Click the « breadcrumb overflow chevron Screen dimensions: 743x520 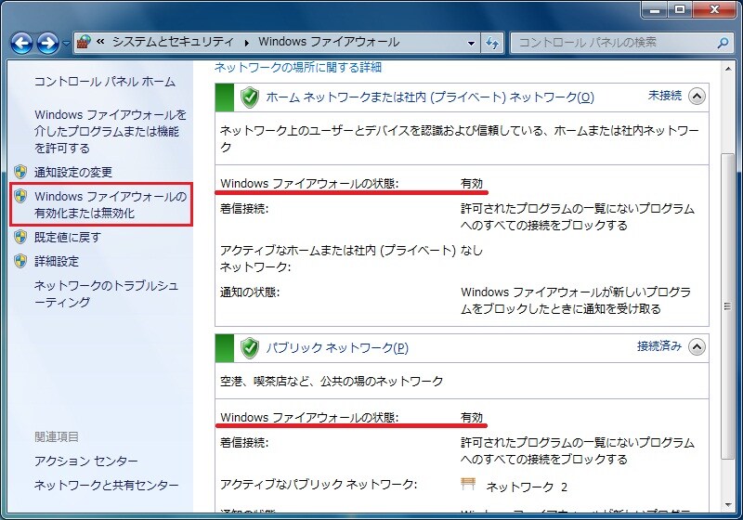100,42
